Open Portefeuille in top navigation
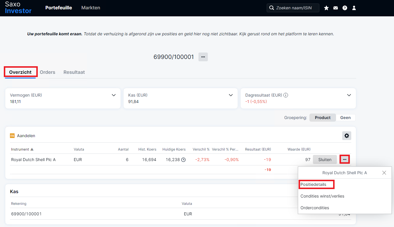This screenshot has width=394, height=227. 59,8
